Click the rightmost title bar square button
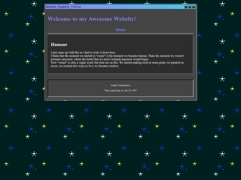The width and height of the screenshot is (241, 180). click(x=193, y=7)
